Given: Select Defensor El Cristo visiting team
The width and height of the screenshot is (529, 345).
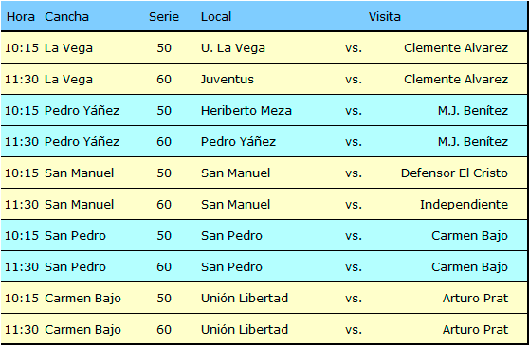Looking at the screenshot, I should coord(454,173).
